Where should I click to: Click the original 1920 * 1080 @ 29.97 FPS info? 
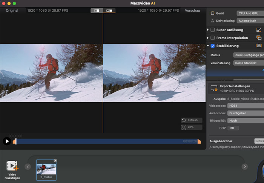48,11
